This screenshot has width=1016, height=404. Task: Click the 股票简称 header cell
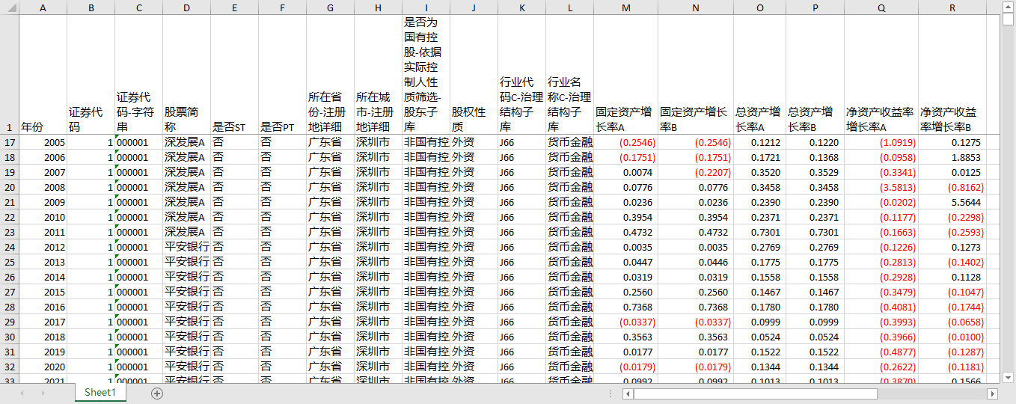coord(186,75)
